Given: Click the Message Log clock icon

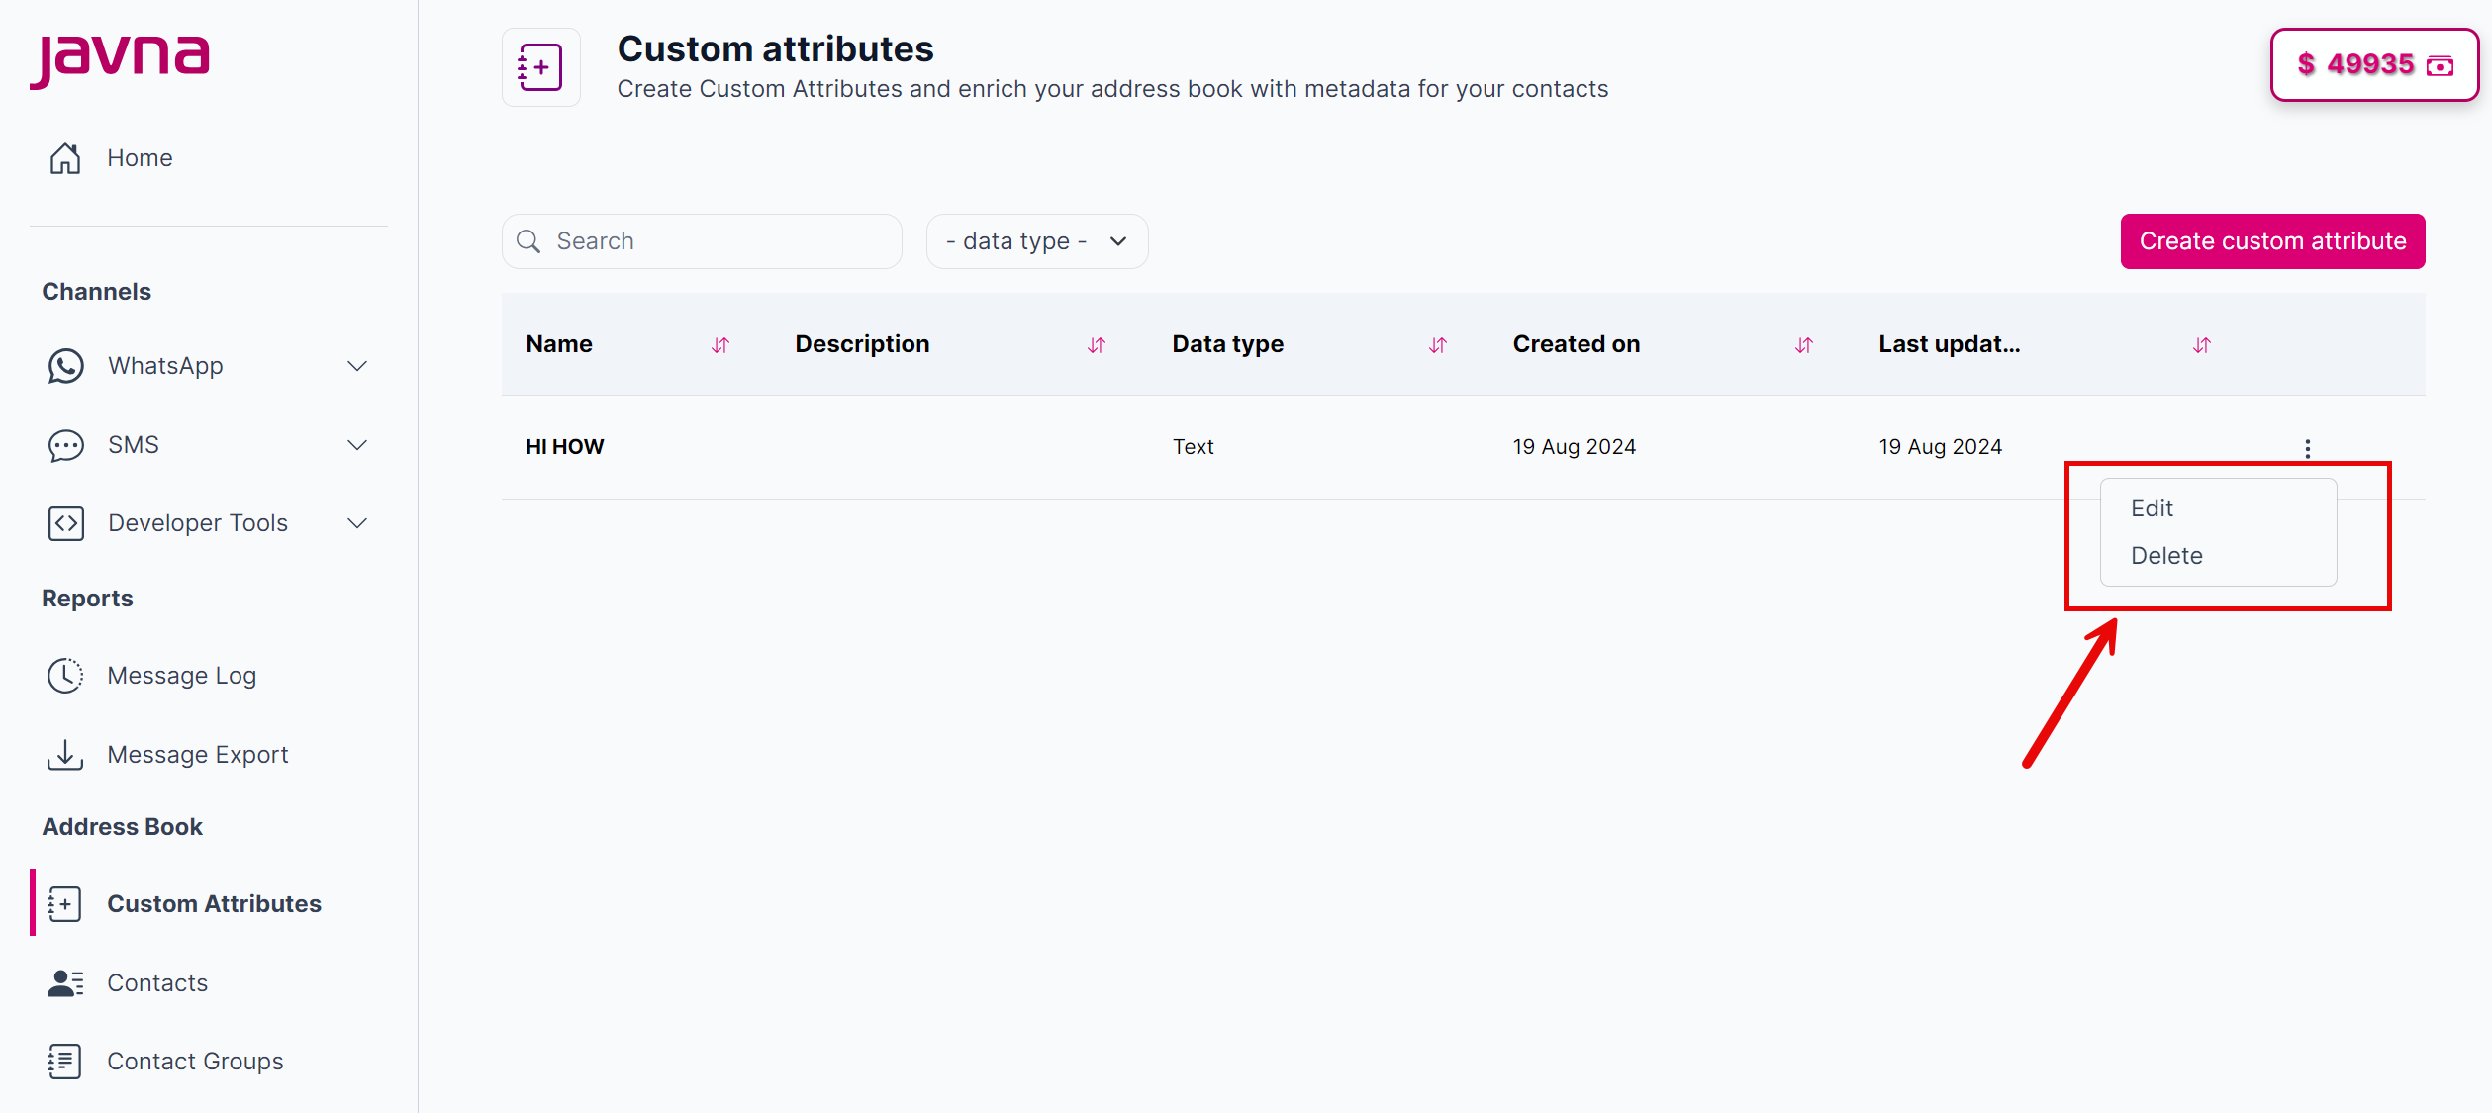Looking at the screenshot, I should click(64, 675).
